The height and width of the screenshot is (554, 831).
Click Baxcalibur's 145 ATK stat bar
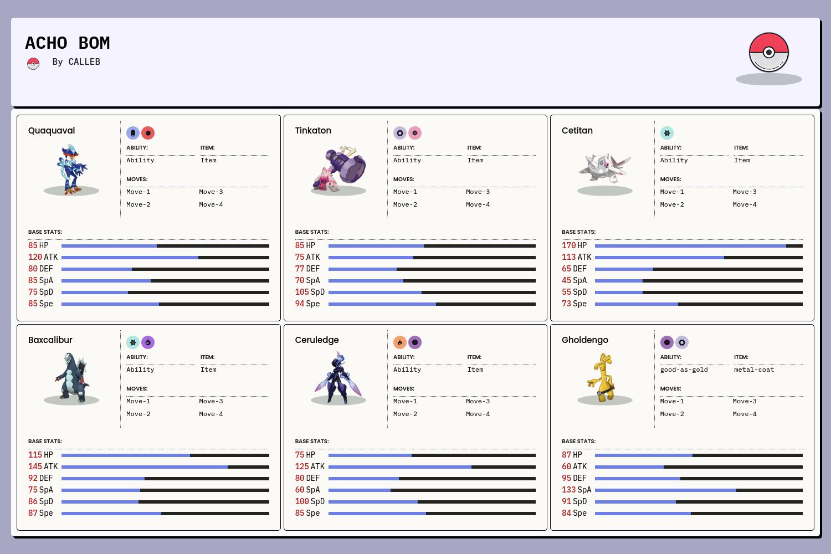(165, 467)
